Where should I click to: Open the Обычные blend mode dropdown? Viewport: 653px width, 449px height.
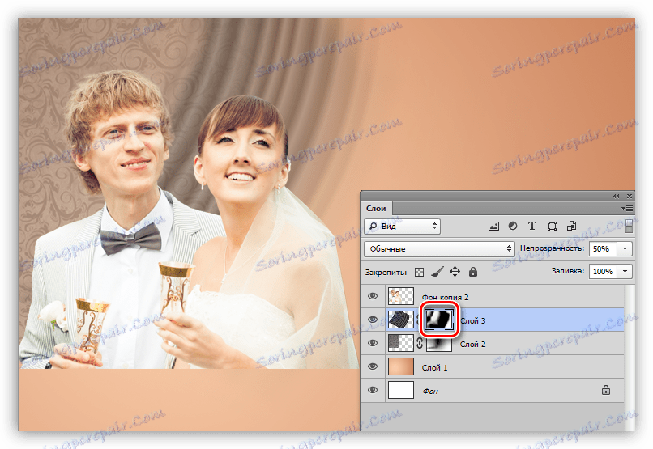pos(439,248)
